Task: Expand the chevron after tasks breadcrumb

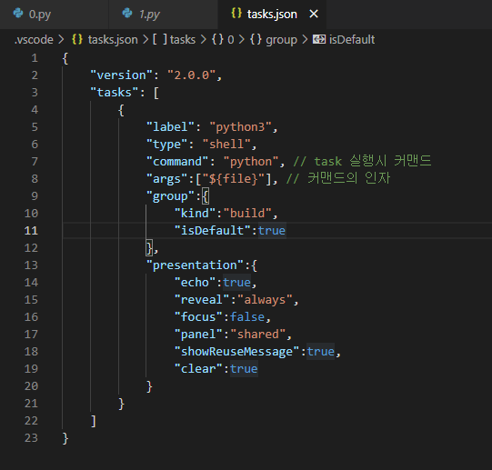Action: pos(204,39)
